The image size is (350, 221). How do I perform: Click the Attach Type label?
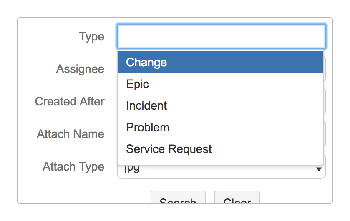(73, 167)
